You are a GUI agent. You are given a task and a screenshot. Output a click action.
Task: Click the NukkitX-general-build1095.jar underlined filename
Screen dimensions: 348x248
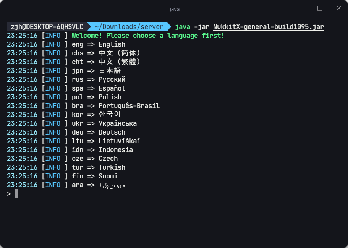[268, 27]
